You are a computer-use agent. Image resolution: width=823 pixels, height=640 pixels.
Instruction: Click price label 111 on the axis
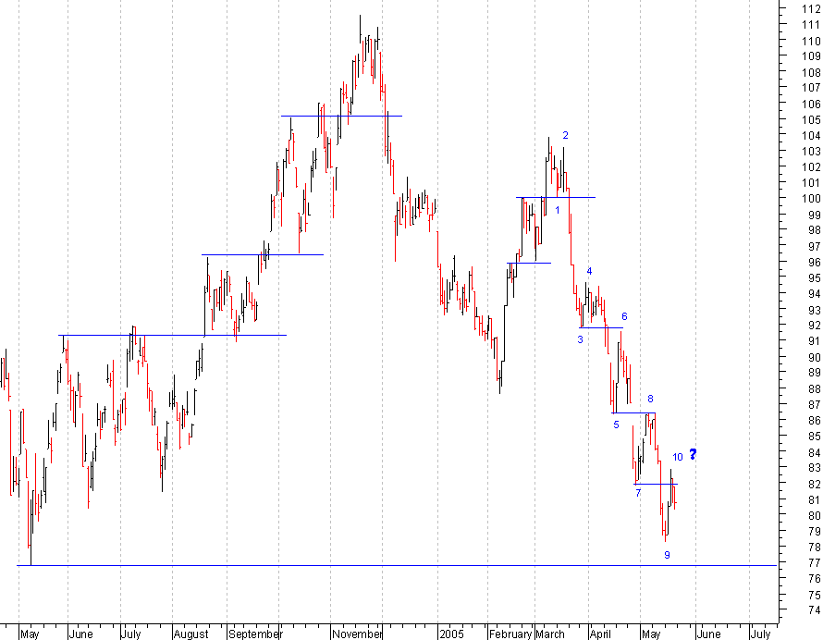point(811,25)
